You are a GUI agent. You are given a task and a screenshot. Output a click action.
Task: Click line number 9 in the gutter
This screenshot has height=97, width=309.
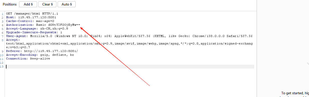pyautogui.click(x=2, y=51)
